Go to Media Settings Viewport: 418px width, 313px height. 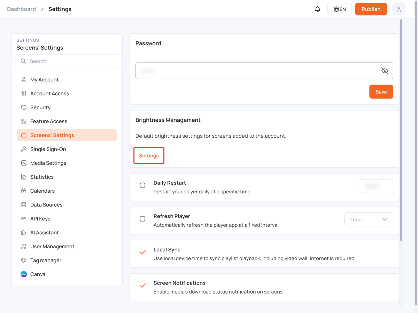[67, 163]
